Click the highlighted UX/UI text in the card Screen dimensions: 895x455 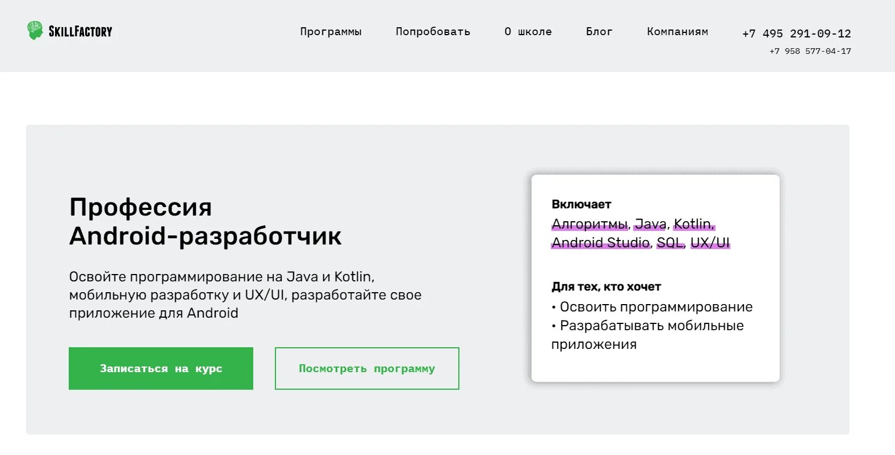pos(710,243)
